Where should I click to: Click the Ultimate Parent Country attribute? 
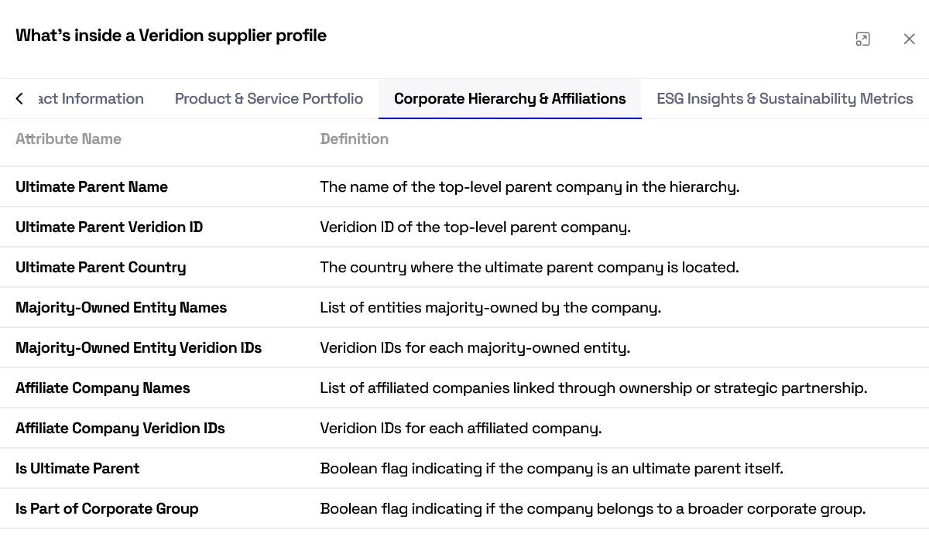(x=101, y=267)
